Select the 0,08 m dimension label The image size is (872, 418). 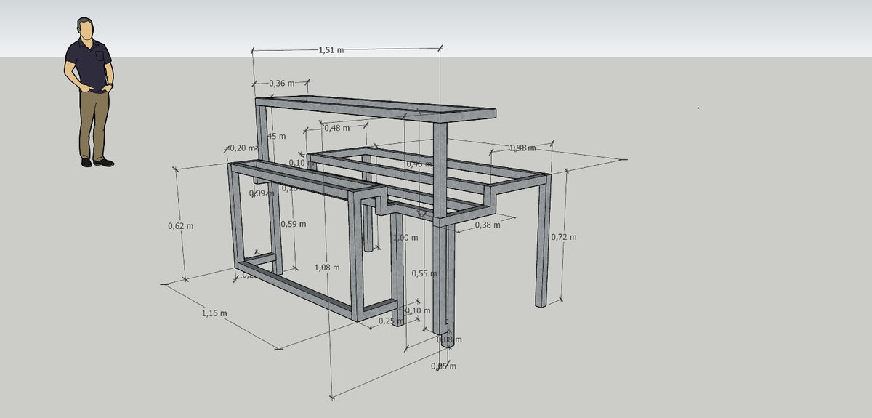pos(449,339)
